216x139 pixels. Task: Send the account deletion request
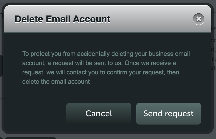click(x=168, y=114)
